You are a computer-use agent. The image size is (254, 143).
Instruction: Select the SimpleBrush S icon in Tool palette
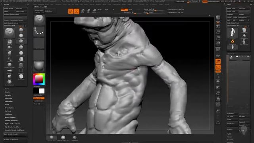[x=233, y=42]
